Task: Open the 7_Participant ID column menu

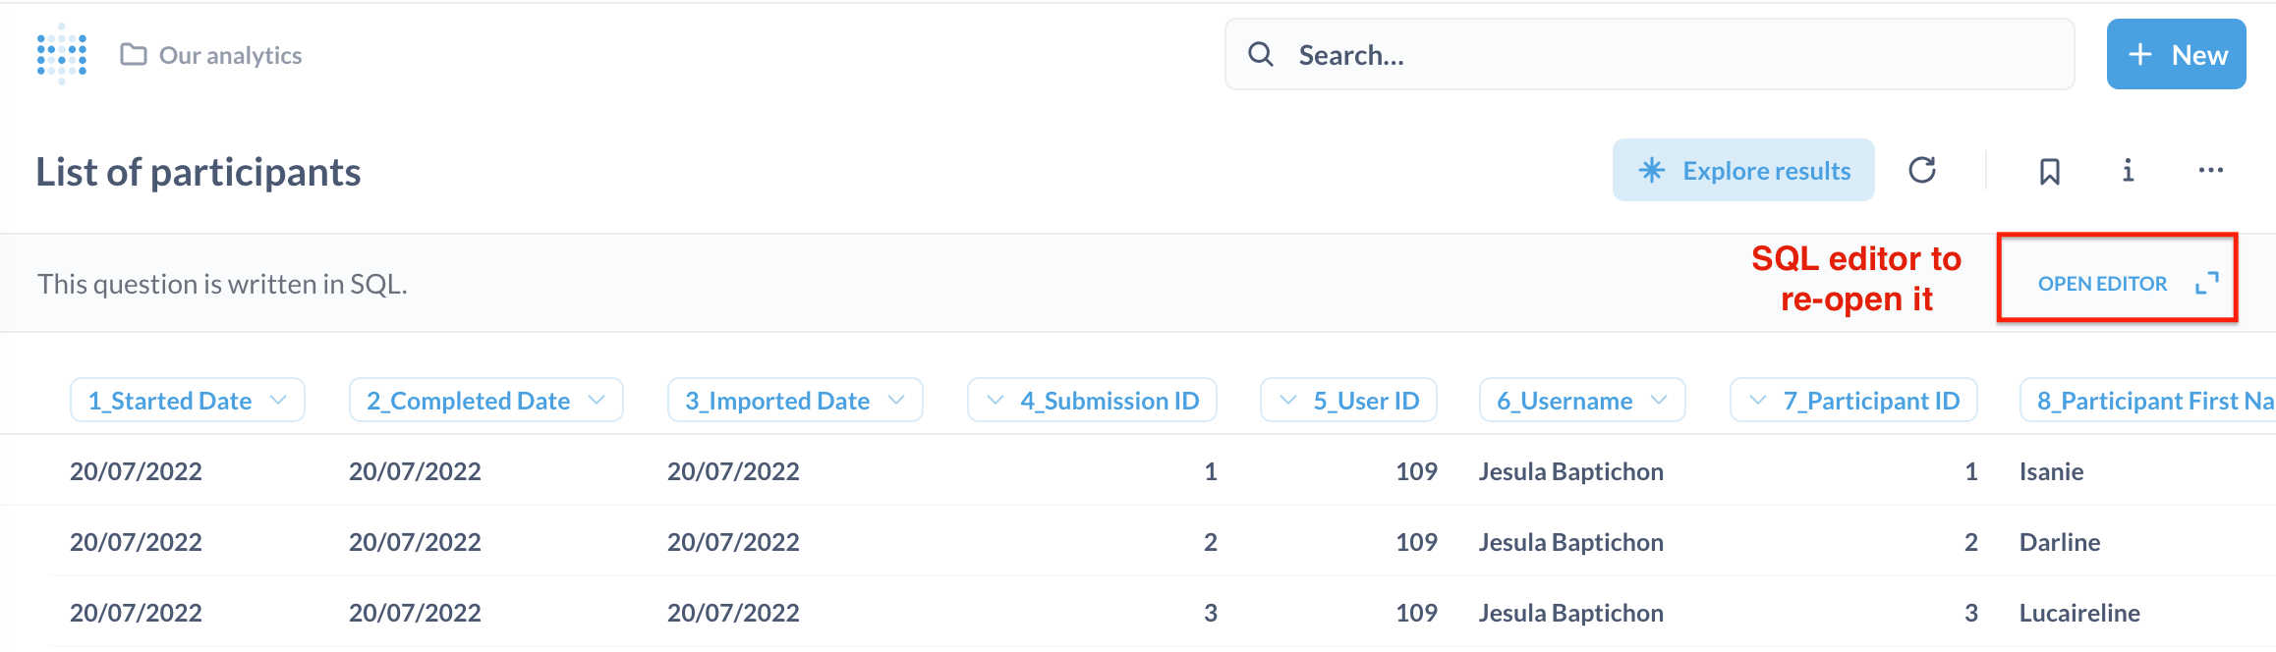Action: (1853, 400)
